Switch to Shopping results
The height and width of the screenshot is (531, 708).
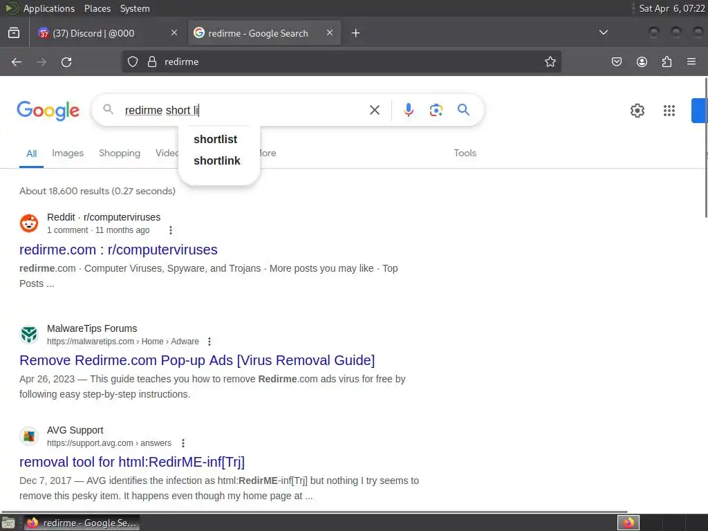(x=120, y=153)
